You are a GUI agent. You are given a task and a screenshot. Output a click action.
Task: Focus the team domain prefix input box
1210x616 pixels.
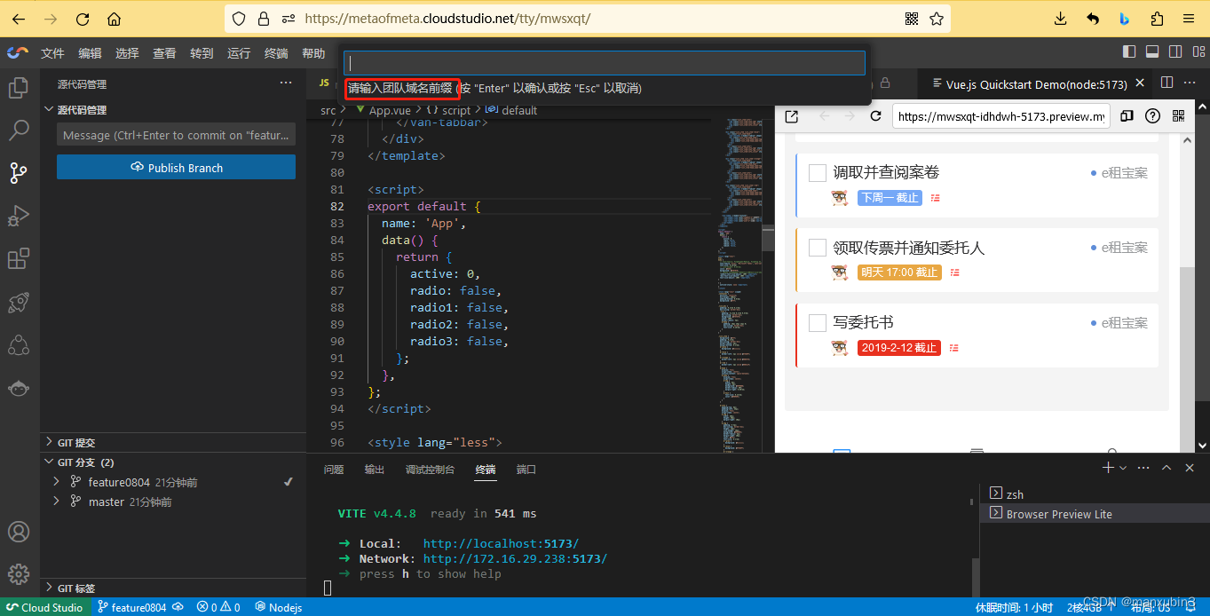(x=605, y=63)
